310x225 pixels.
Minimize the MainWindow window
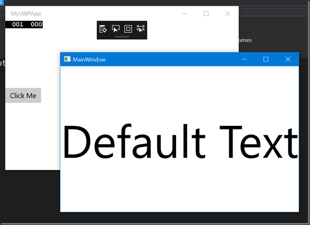point(245,59)
